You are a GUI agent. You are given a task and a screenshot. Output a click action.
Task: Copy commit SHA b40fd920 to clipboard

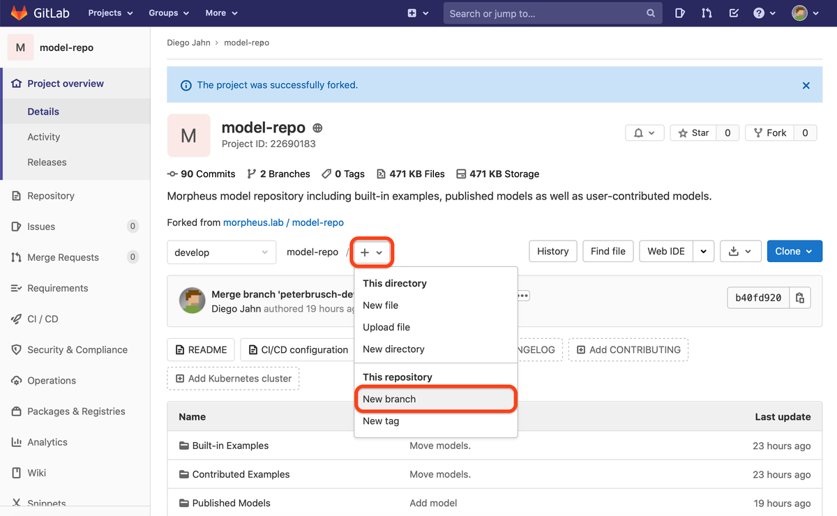tap(800, 298)
